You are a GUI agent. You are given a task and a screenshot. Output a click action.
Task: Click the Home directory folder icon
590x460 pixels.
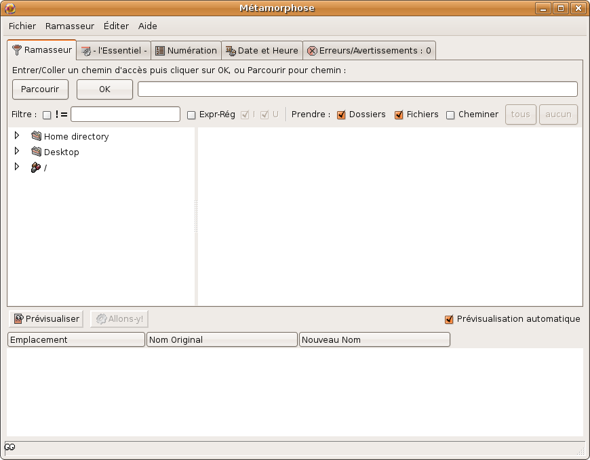pyautogui.click(x=36, y=135)
